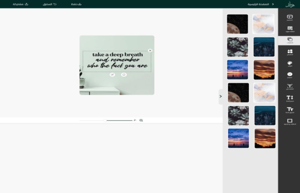The width and height of the screenshot is (300, 193).
Task: Click the add image sidebar icon
Action: [x=289, y=29]
